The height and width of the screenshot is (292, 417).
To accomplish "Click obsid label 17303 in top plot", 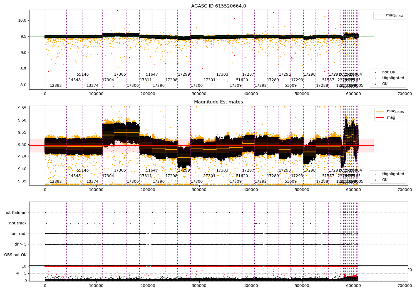I will (222, 74).
